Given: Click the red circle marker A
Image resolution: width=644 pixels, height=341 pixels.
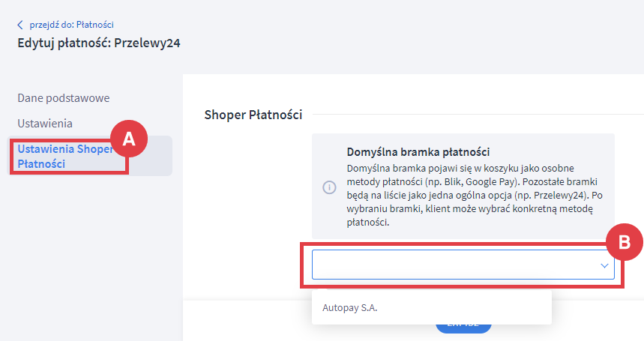Looking at the screenshot, I should [x=129, y=138].
